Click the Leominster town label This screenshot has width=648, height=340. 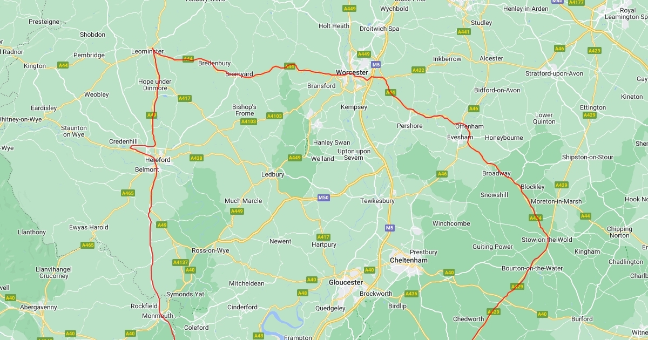[x=147, y=52]
